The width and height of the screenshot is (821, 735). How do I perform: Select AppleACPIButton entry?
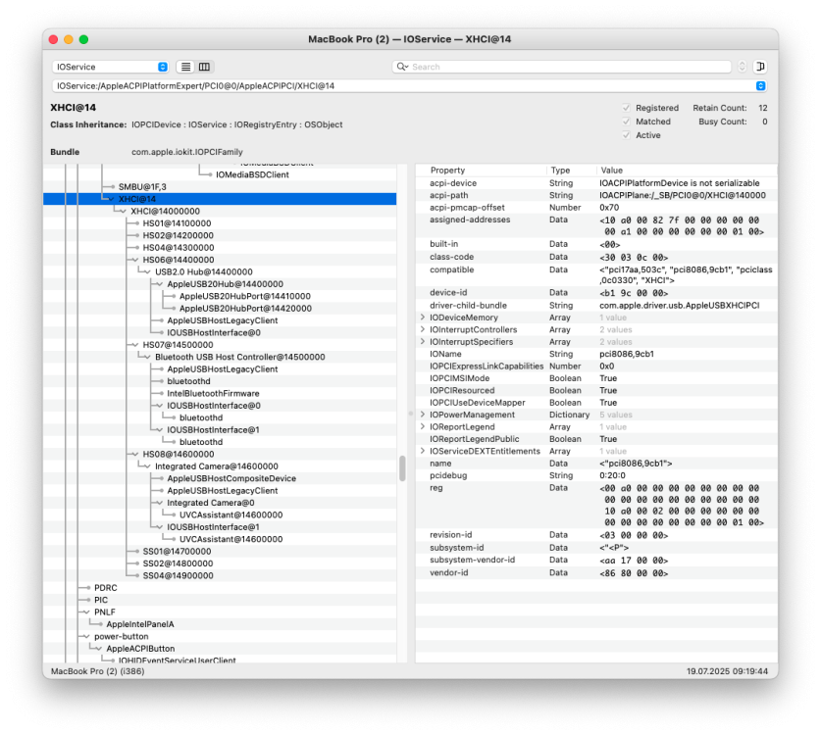220,649
